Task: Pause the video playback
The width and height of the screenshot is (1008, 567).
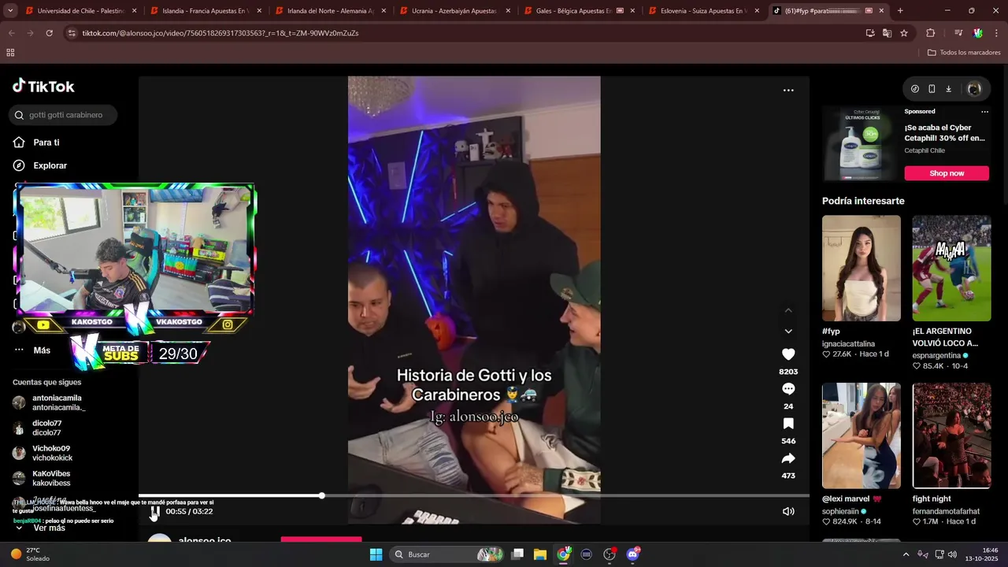Action: click(155, 512)
